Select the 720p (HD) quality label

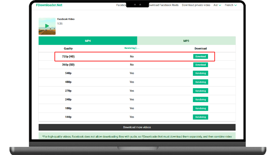coord(68,57)
